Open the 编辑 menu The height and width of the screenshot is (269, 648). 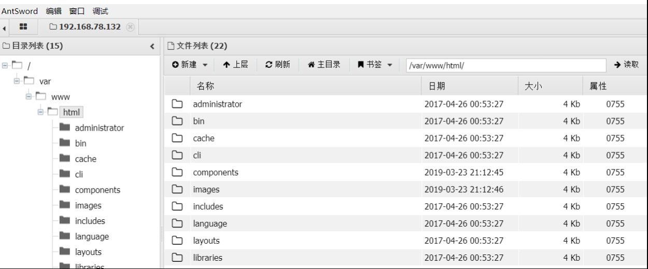point(53,11)
